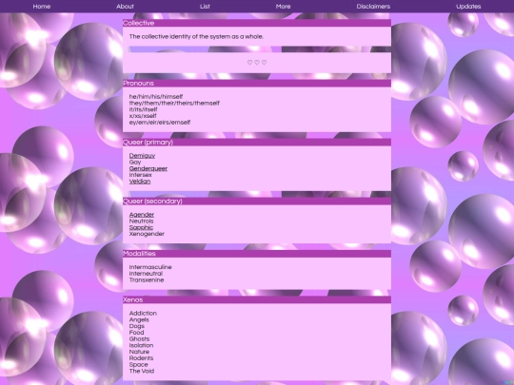Select the collective identity description text
This screenshot has height=385, width=514.
click(x=196, y=37)
